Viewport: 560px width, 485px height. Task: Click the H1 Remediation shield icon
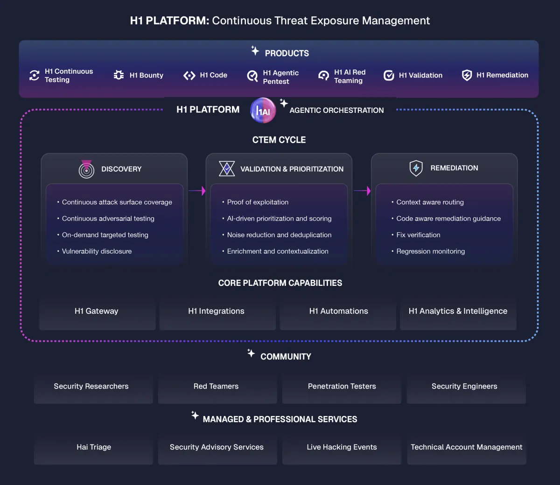click(467, 75)
